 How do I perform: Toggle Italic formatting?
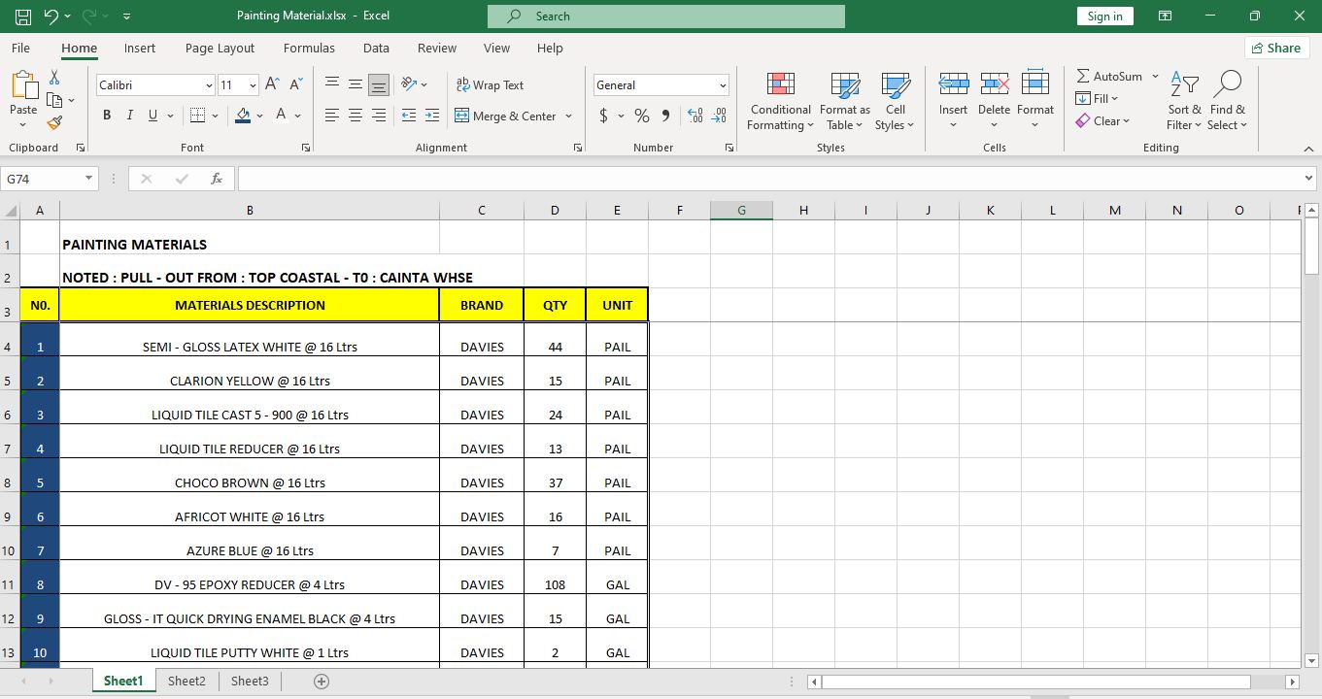130,116
